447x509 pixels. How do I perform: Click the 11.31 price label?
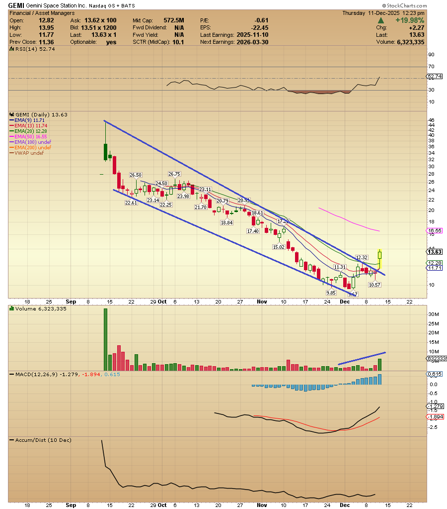(340, 267)
